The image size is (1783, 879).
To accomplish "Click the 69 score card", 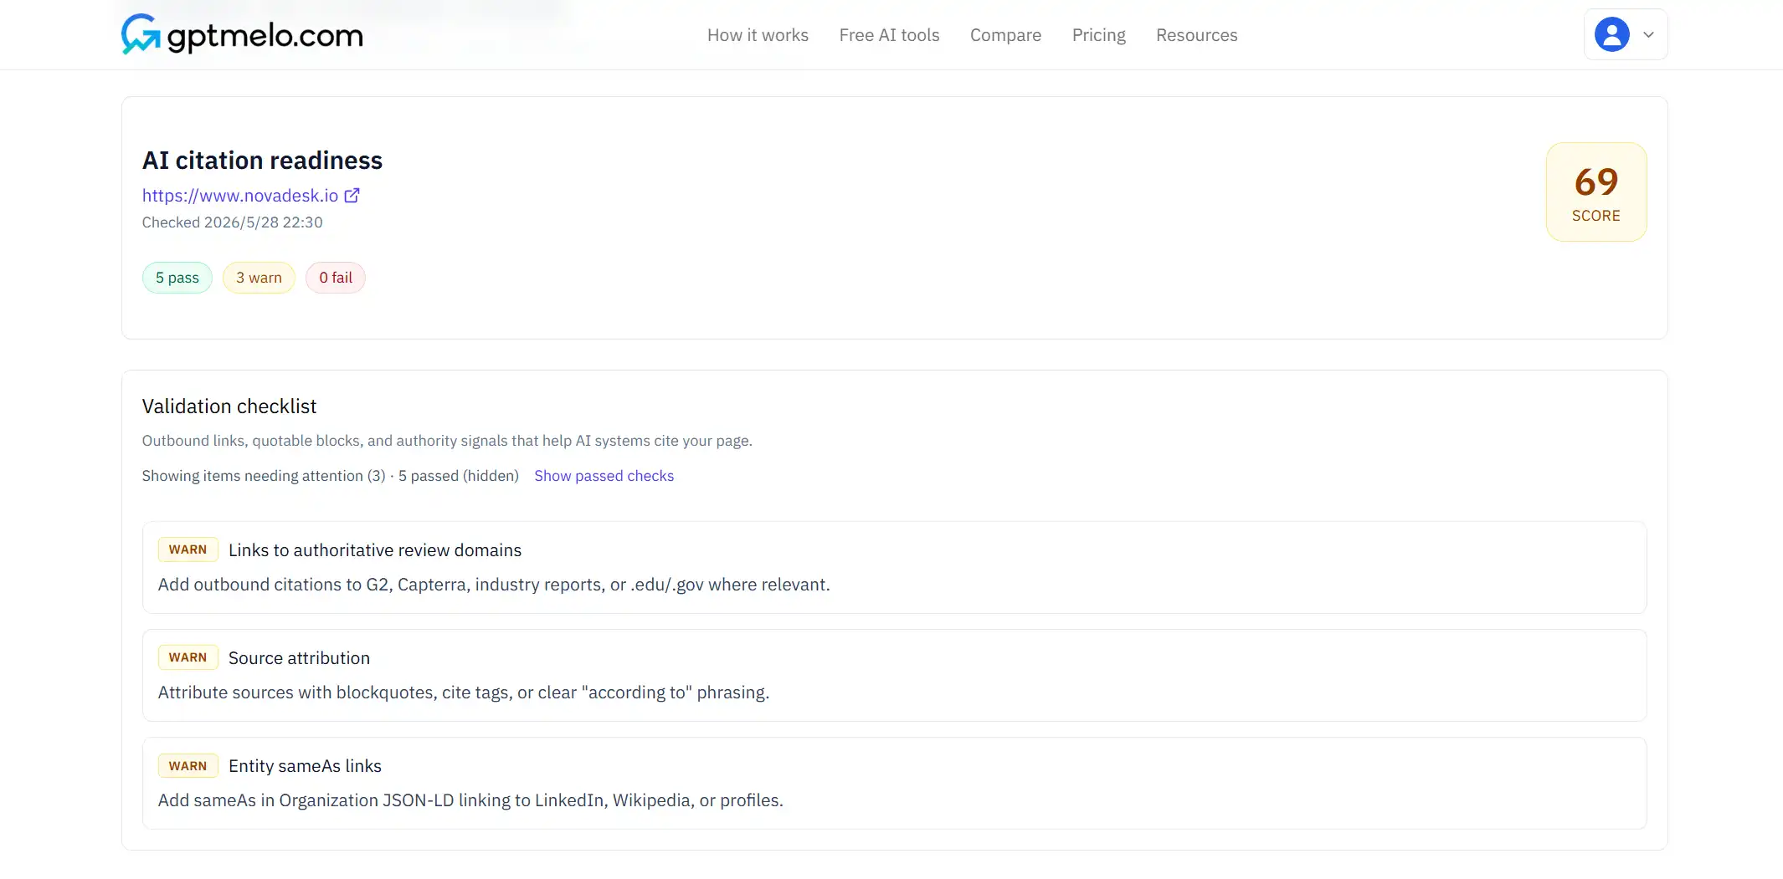I will (x=1595, y=192).
